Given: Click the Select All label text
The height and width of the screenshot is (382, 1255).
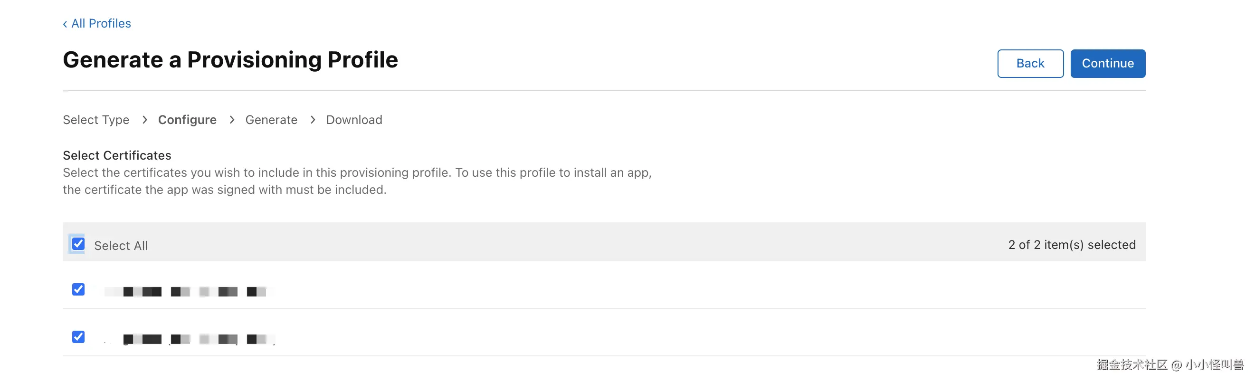Looking at the screenshot, I should coord(121,246).
